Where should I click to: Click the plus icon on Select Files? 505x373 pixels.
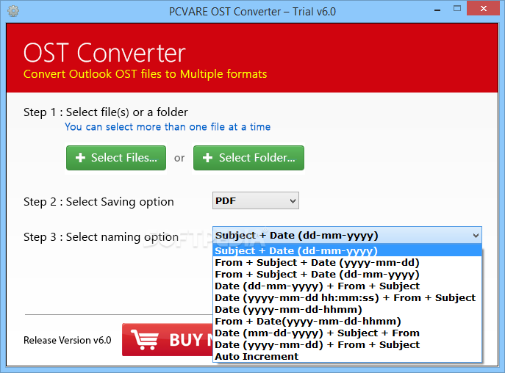click(80, 158)
